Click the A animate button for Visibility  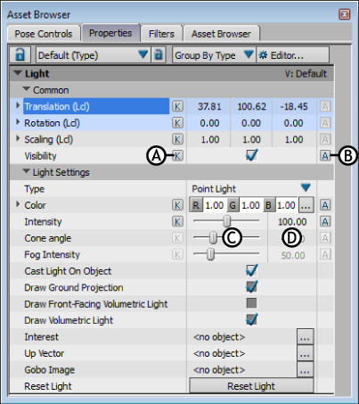pos(325,155)
